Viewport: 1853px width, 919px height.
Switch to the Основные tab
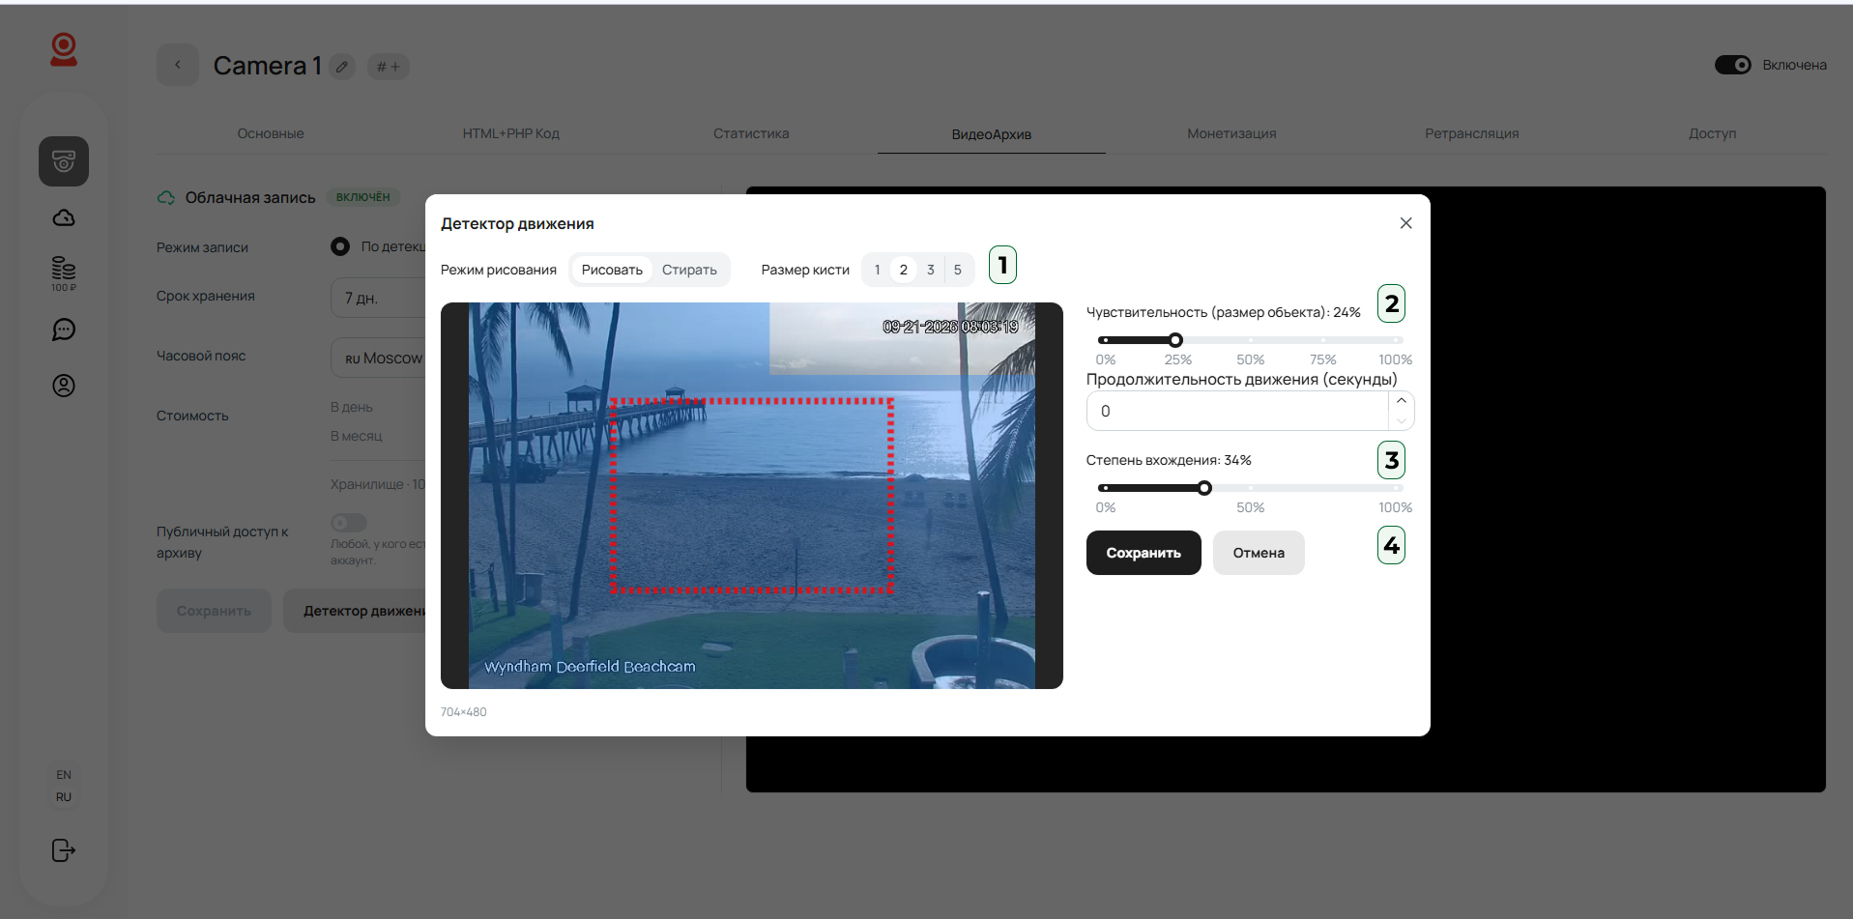coord(271,133)
